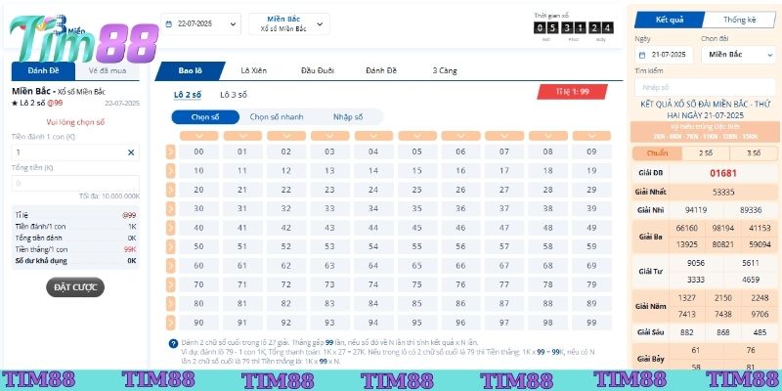Open the 22-07-2025 date dropdown
782x391 pixels.
click(200, 23)
